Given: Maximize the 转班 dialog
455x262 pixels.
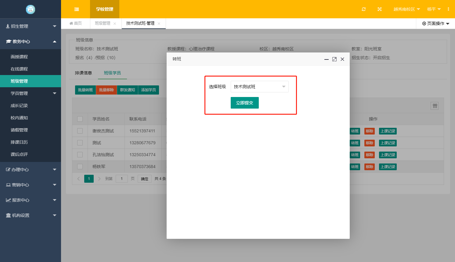Looking at the screenshot, I should pos(334,59).
